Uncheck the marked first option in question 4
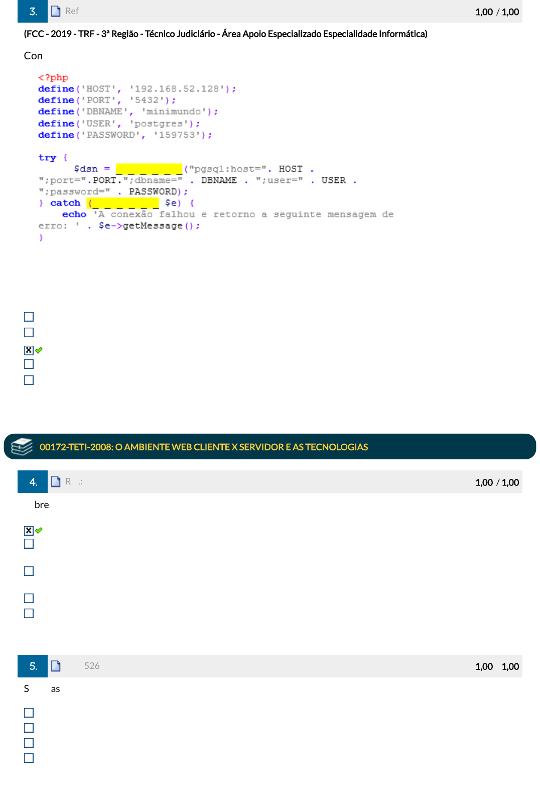 pyautogui.click(x=29, y=531)
